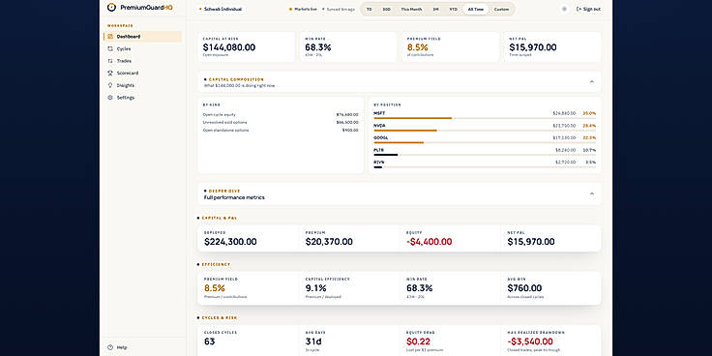Click the MSFT allocation bar
This screenshot has width=712, height=356.
click(x=485, y=118)
